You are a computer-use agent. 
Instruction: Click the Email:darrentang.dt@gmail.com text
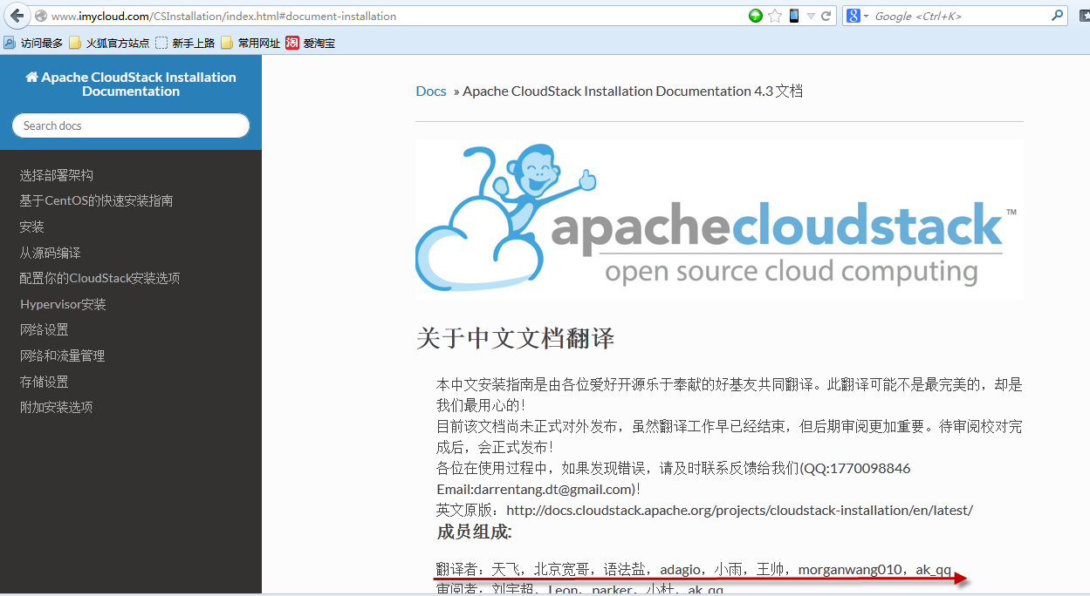[x=536, y=489]
